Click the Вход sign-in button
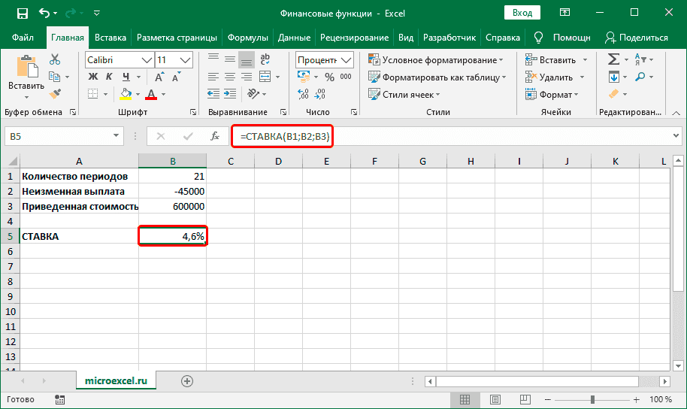 522,13
